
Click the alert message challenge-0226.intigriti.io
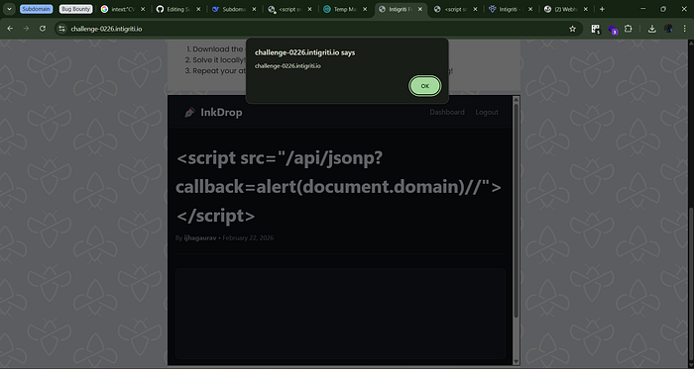(288, 65)
